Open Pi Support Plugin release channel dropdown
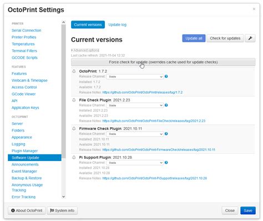The height and width of the screenshot is (221, 263). click(135, 163)
